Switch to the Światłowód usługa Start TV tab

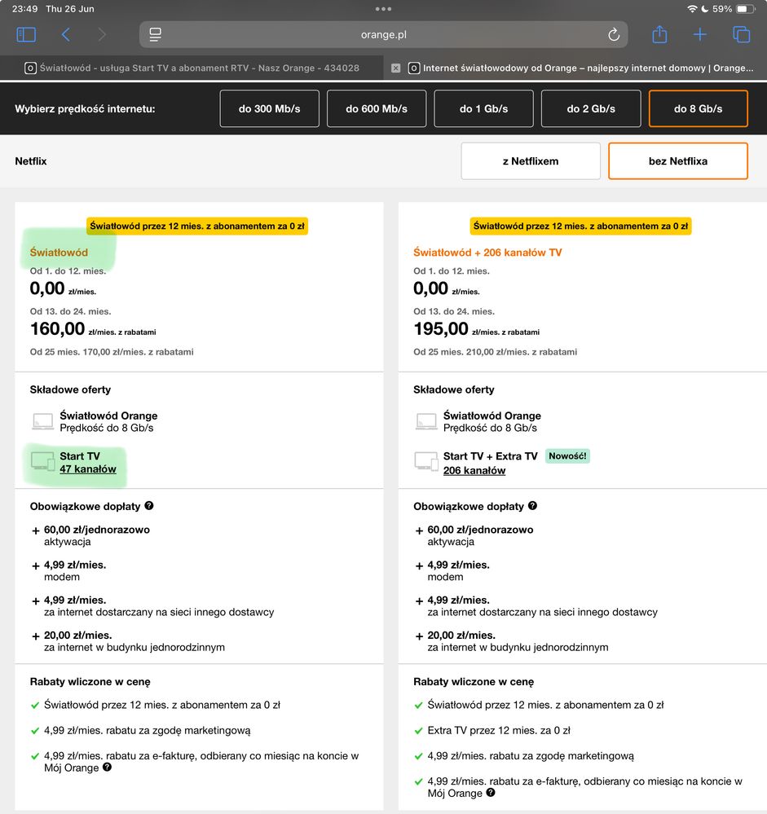click(x=192, y=68)
